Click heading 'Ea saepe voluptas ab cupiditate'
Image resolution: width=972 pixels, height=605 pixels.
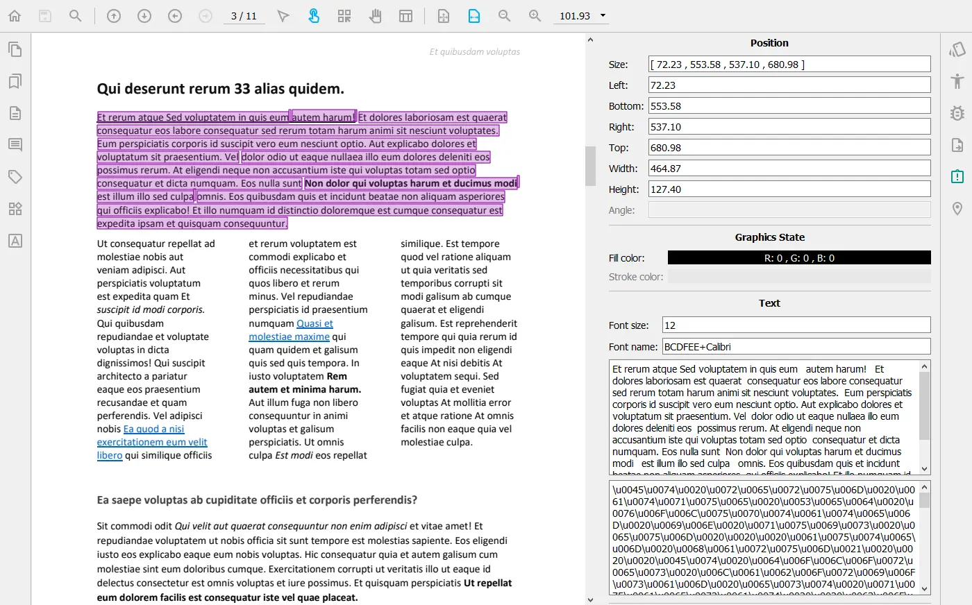[x=257, y=500]
